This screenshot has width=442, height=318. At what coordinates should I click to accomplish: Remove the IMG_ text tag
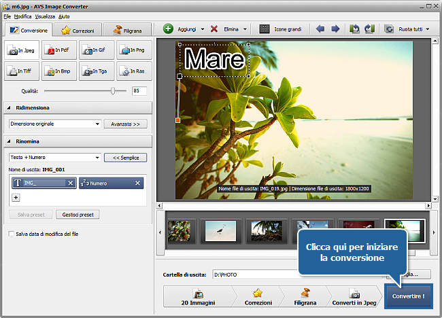[70, 183]
